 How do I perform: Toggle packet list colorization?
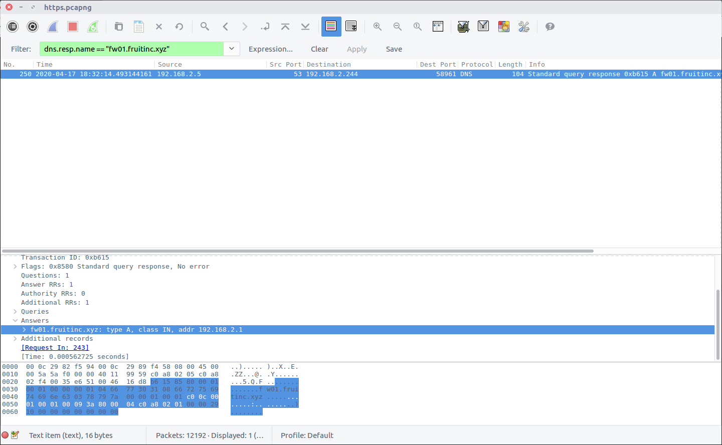[331, 27]
